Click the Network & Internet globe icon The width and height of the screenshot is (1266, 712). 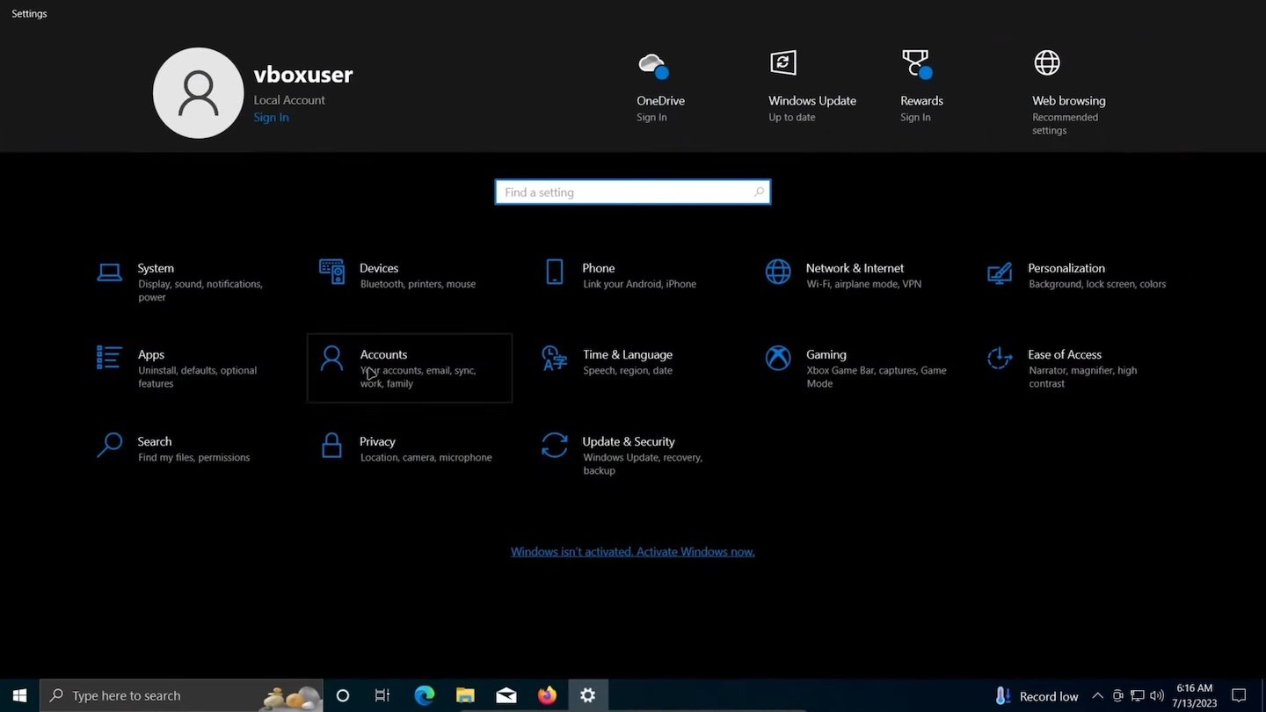(778, 272)
